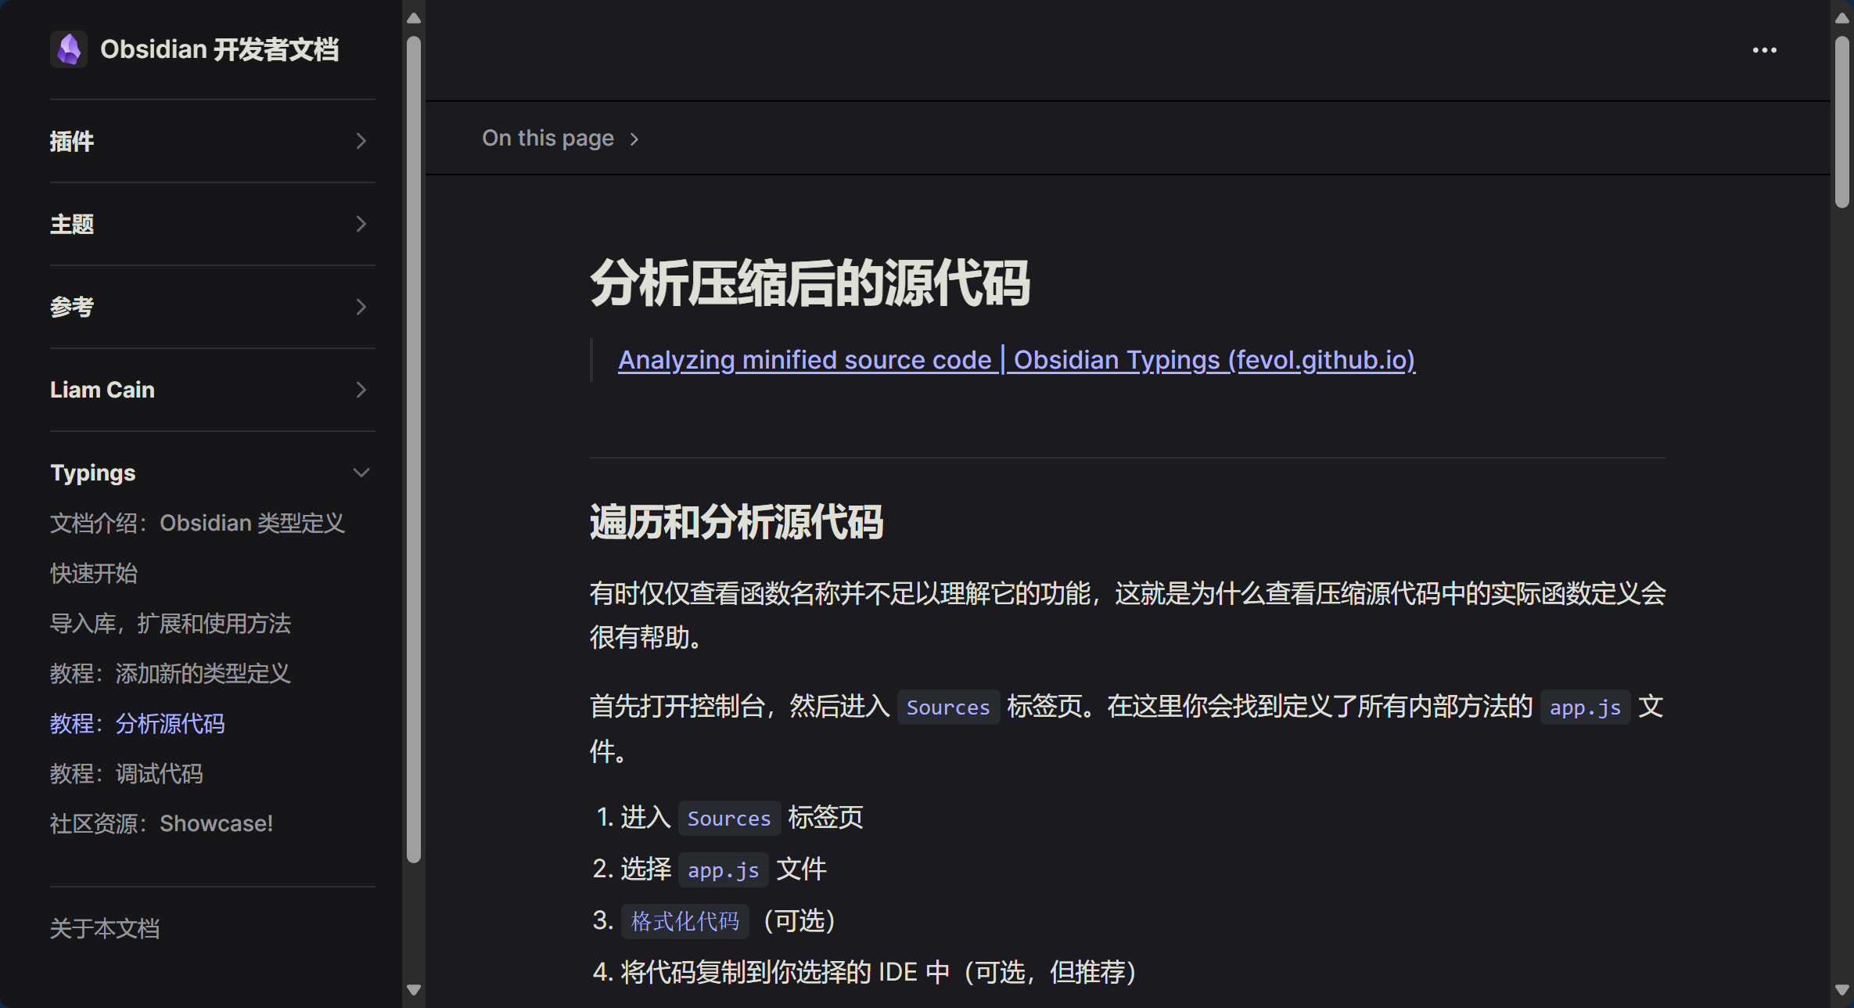Open 文档介绍：Obsidian 类型定义 page
Screen dimensions: 1854x1008
click(x=197, y=523)
